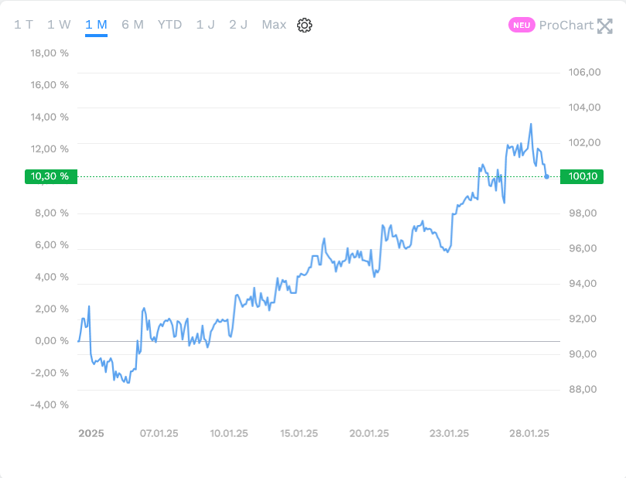Click the pink NEU badge
The height and width of the screenshot is (478, 626).
(x=522, y=26)
